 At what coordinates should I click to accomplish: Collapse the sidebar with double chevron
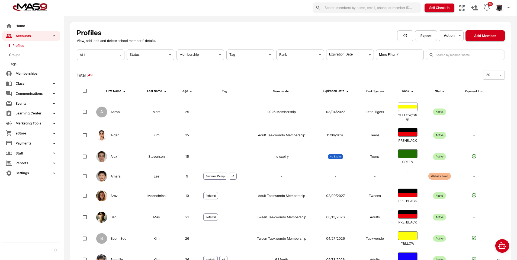[x=56, y=250]
